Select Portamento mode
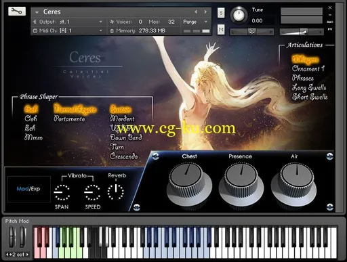The height and width of the screenshot is (262, 347). click(x=69, y=118)
